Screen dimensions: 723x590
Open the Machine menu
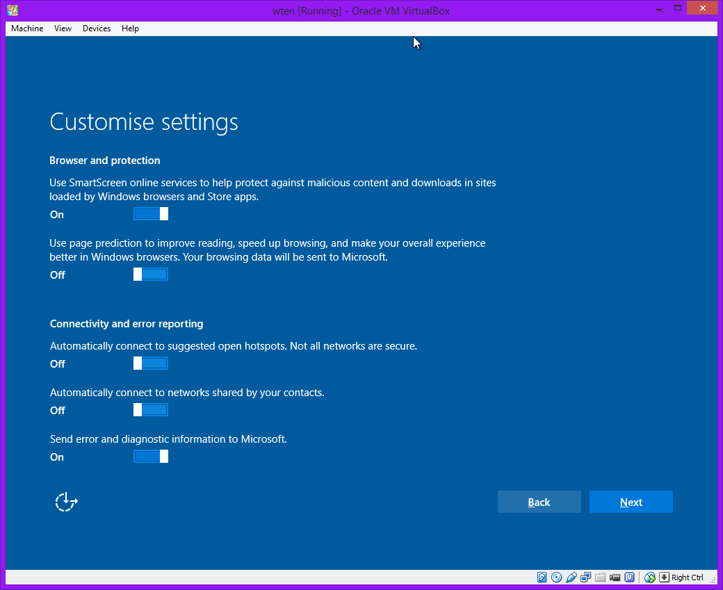pyautogui.click(x=27, y=28)
